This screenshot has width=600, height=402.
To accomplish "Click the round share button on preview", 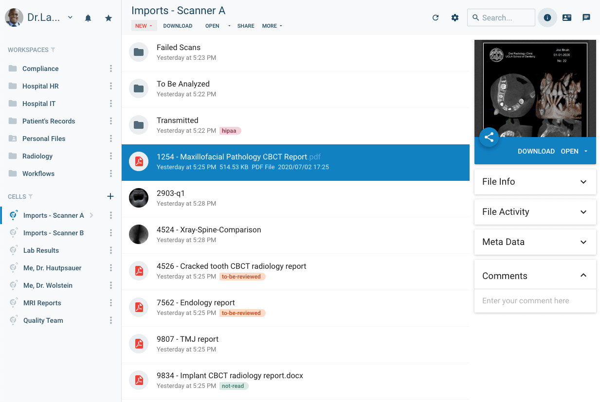I will [x=489, y=137].
